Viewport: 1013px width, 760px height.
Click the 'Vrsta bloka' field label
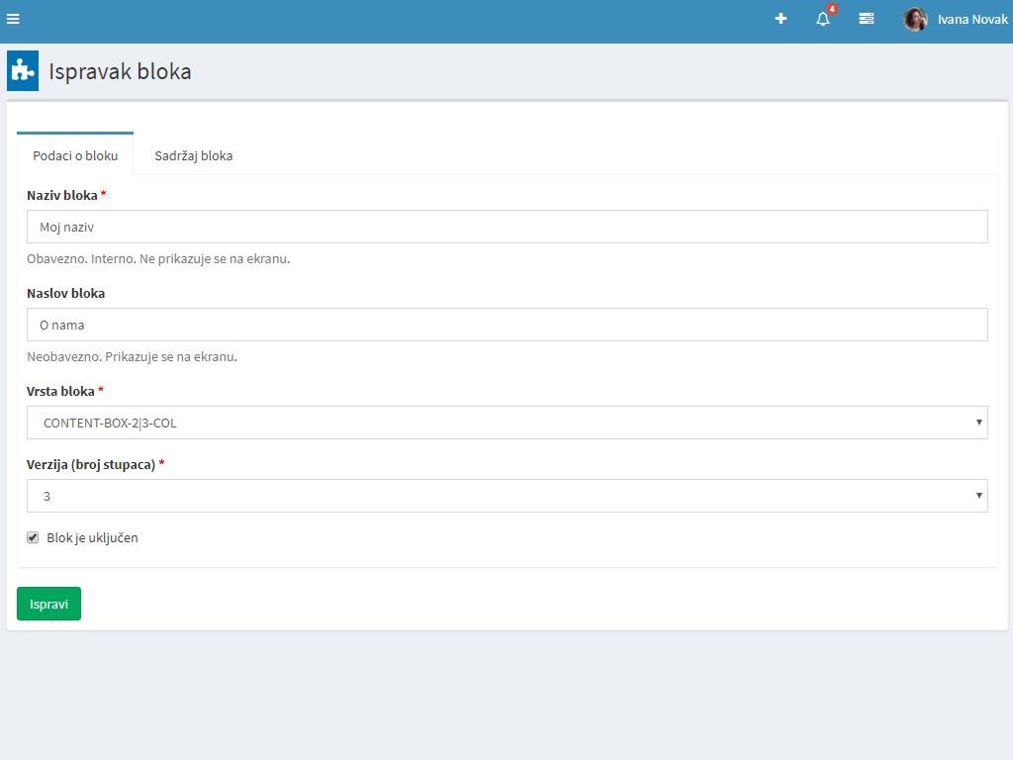point(61,391)
